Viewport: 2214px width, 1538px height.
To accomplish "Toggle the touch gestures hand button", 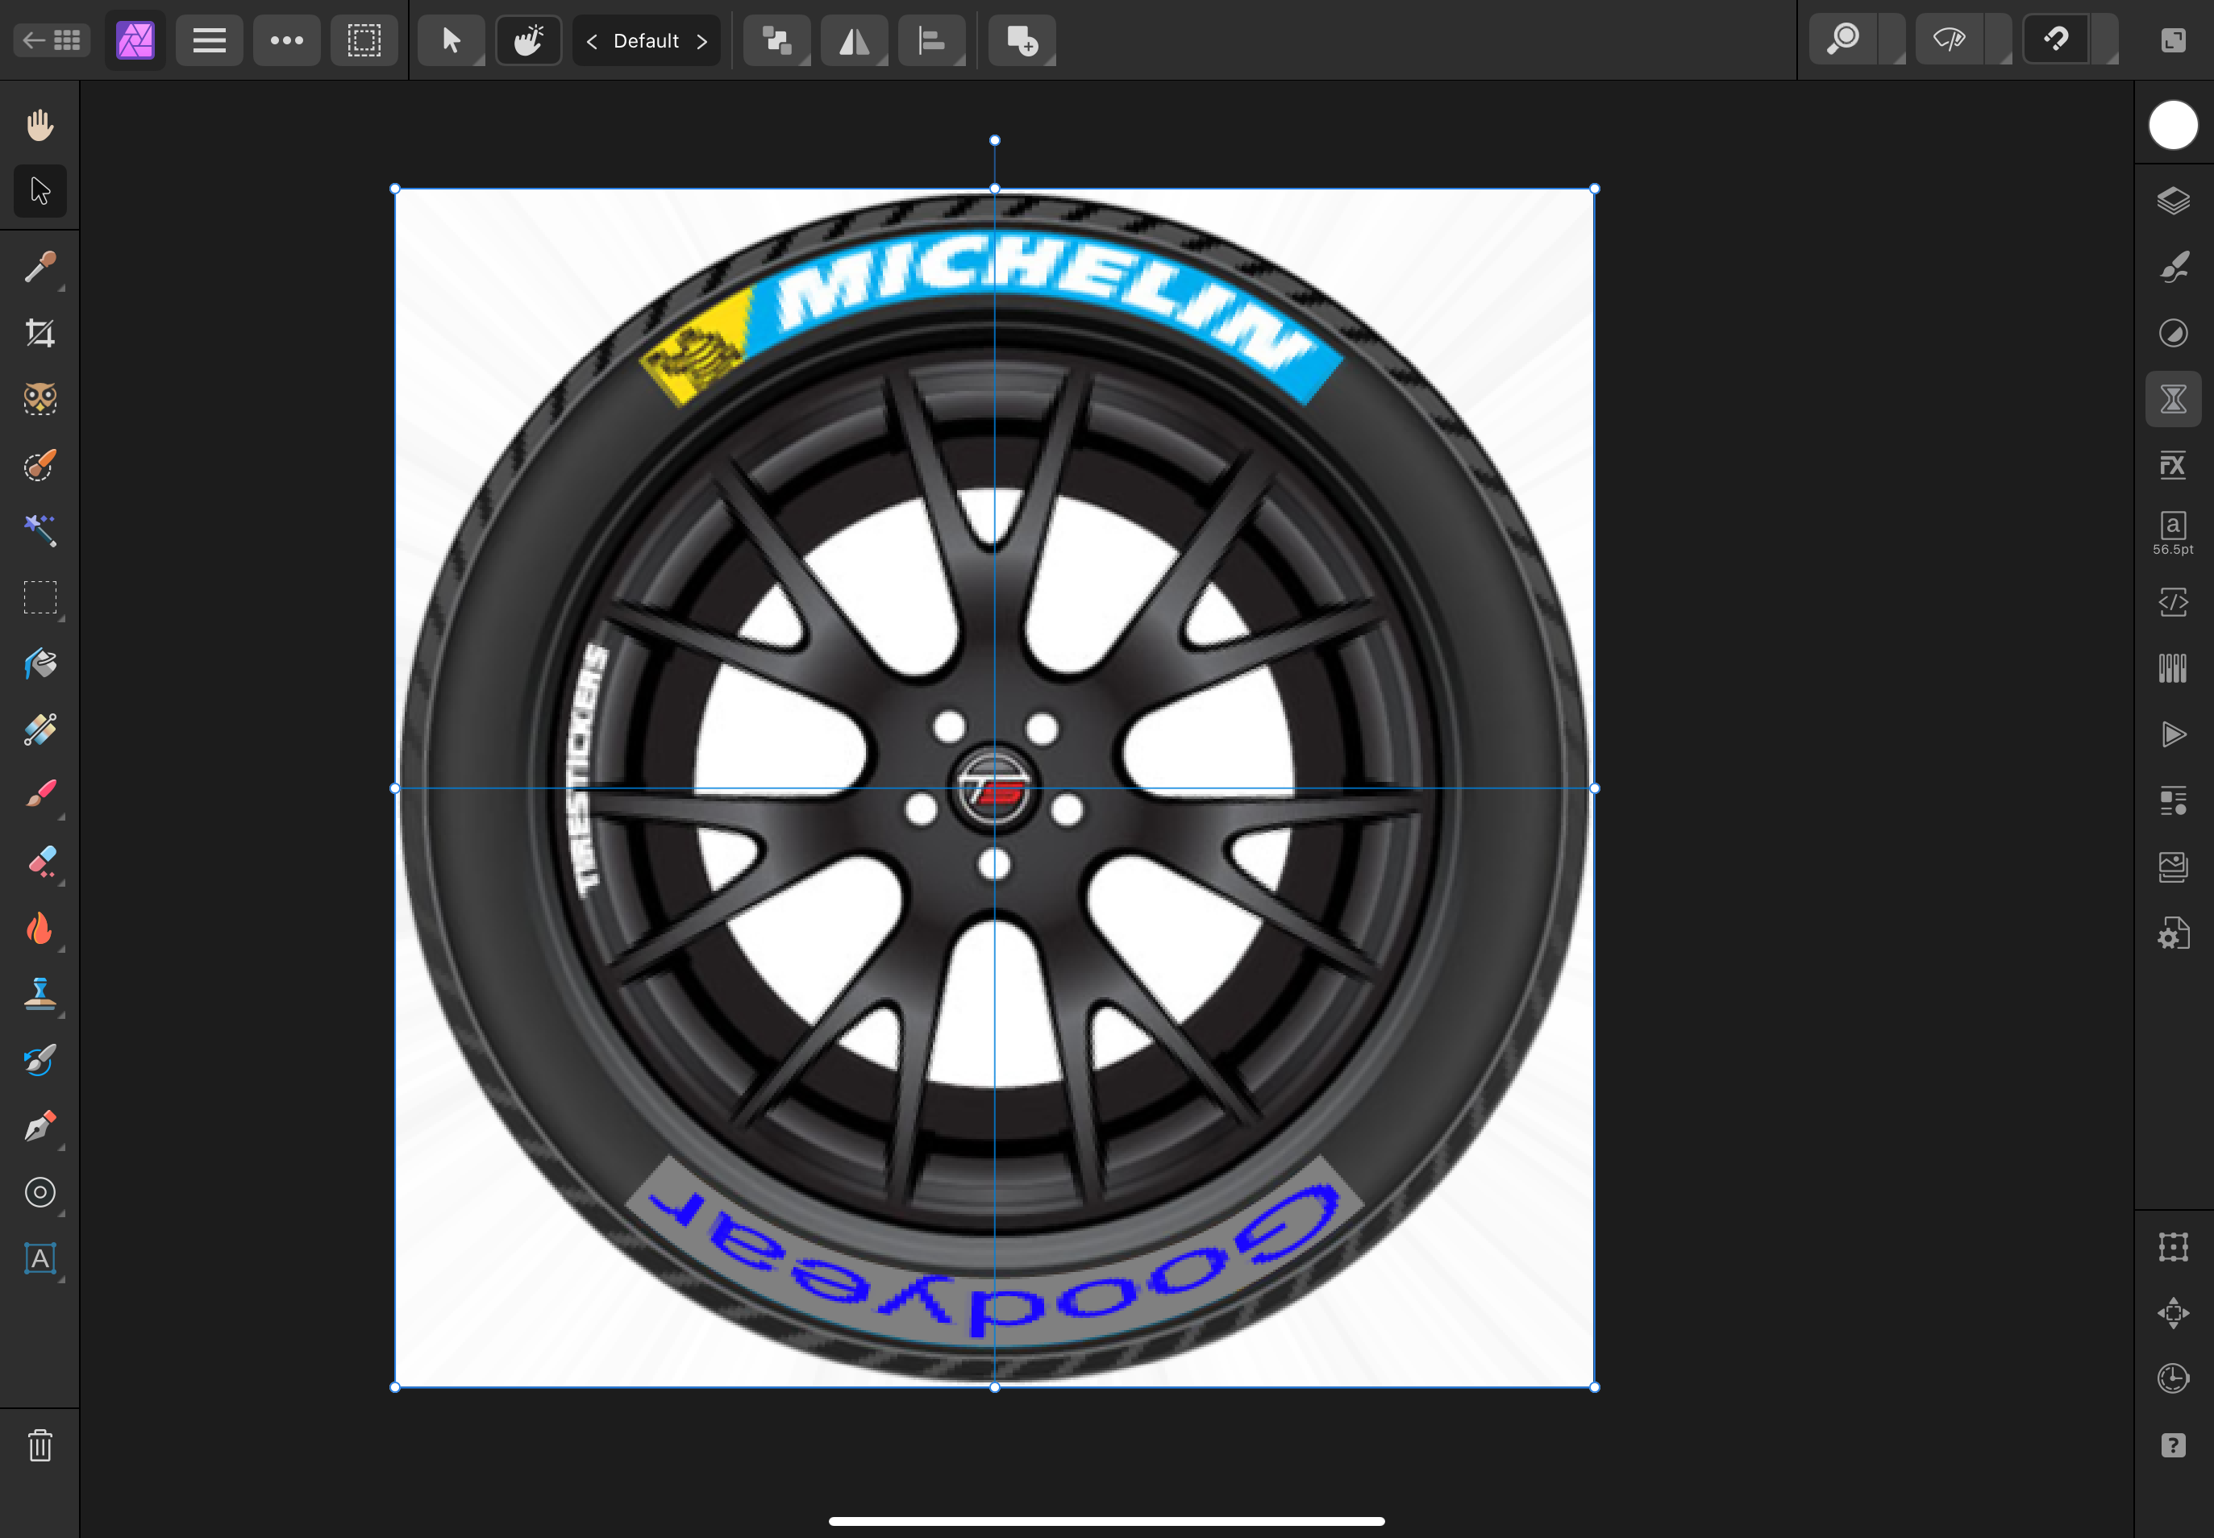I will coord(528,40).
